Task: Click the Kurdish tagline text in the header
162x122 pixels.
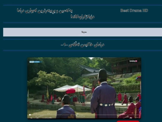Action: click(55, 14)
